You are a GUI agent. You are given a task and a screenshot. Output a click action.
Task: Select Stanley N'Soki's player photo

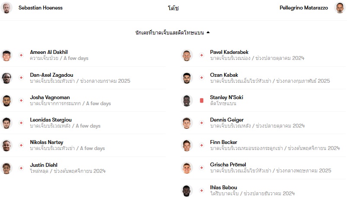(x=187, y=100)
